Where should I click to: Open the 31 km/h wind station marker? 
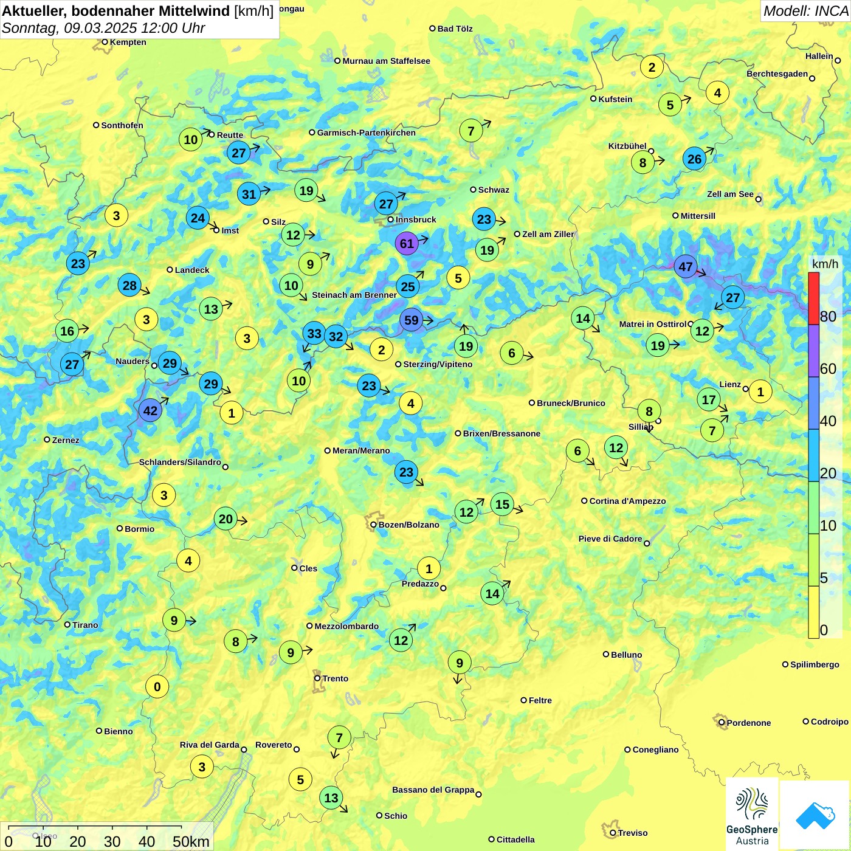(249, 195)
